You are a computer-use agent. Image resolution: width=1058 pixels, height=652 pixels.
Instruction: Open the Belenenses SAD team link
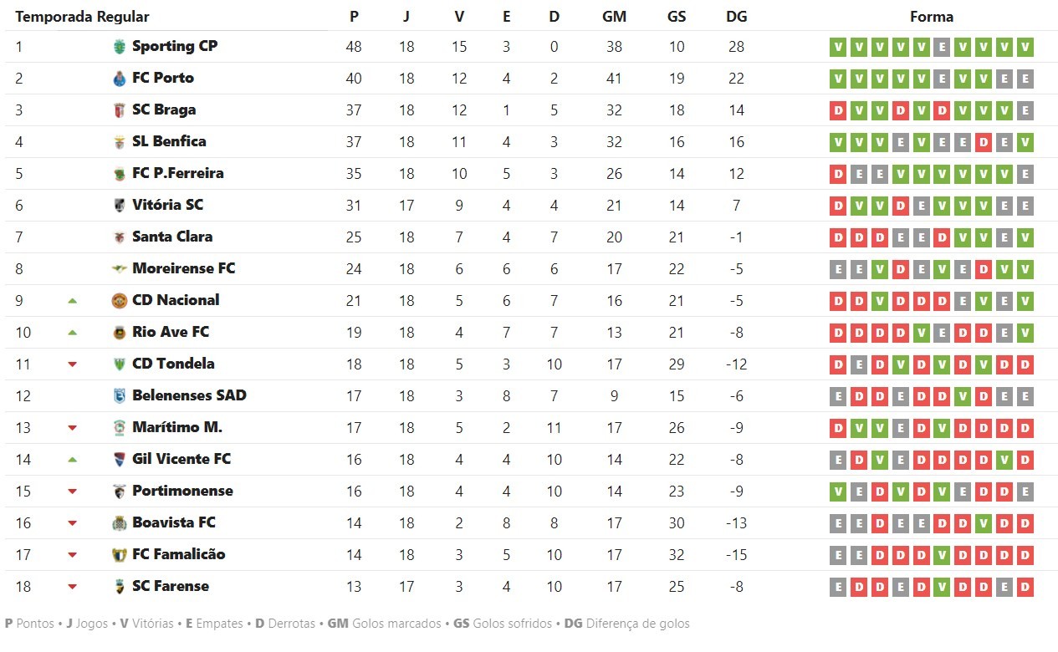[189, 395]
